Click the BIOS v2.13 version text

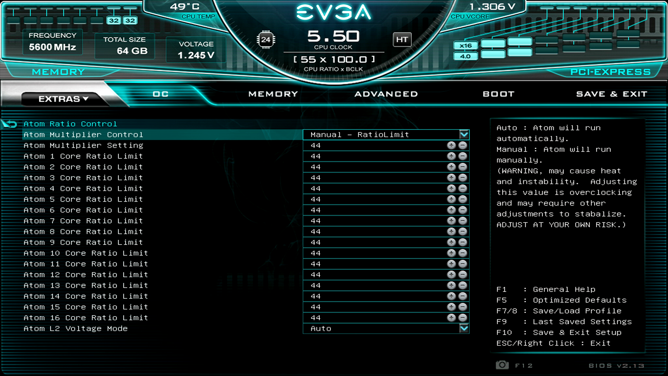[617, 366]
